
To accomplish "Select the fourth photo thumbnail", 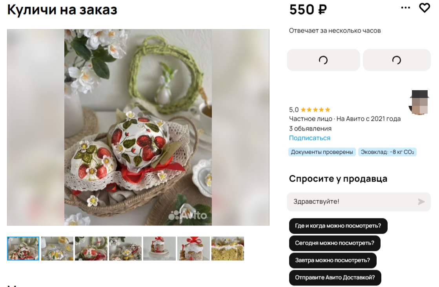I will coord(125,249).
